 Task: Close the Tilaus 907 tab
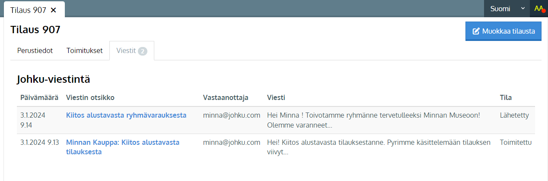[x=54, y=9]
